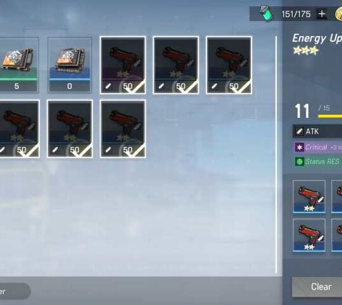The image size is (342, 305).
Task: Remove the lower-left pistol from selected materials
Action: [x=309, y=235]
